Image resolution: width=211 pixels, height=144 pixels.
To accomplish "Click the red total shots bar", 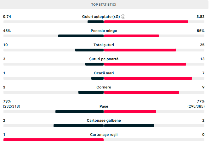I will pyautogui.click(x=140, y=50).
